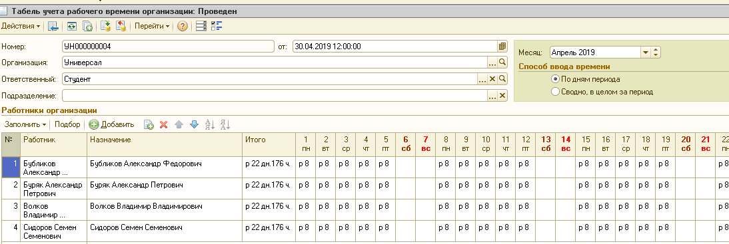729x244 pixels.
Task: Click the Итого cell for Бубликов row
Action: [x=269, y=167]
